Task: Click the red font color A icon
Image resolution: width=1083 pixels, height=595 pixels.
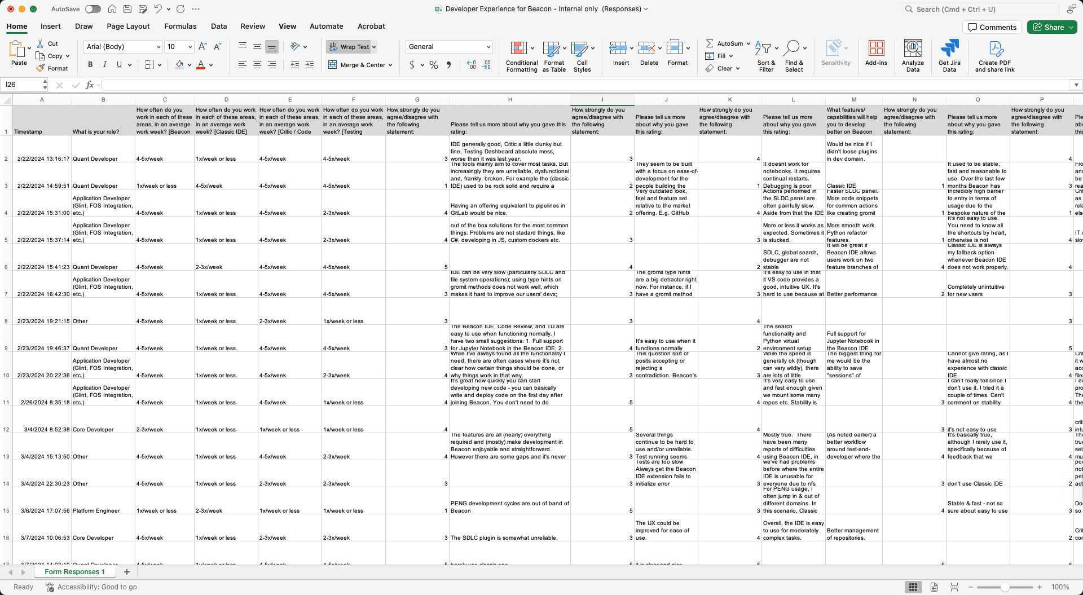Action: [201, 65]
